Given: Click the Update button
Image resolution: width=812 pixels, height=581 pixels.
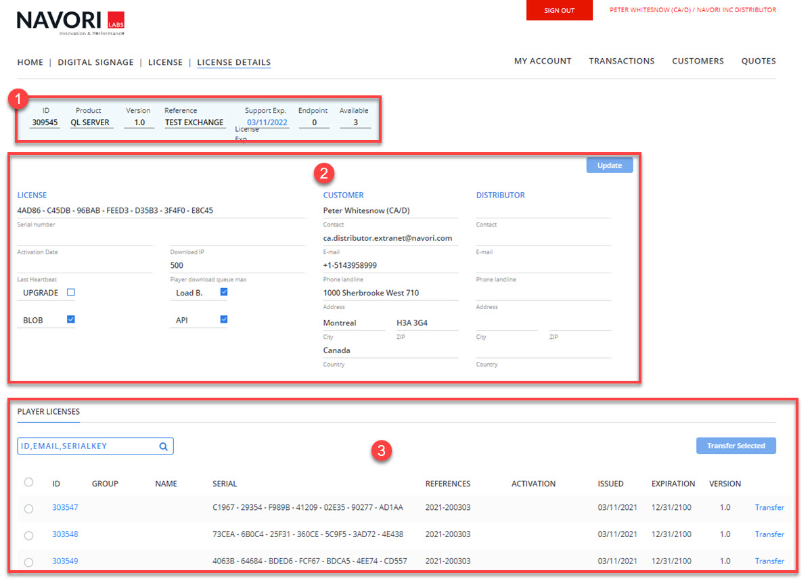Looking at the screenshot, I should pos(609,166).
